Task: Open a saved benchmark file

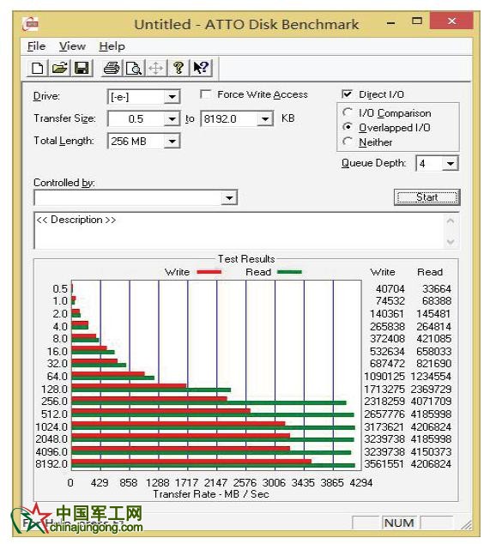Action: click(60, 68)
